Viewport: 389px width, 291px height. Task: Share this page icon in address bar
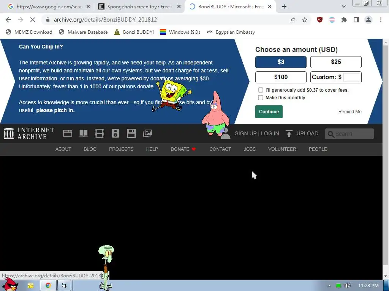tap(293, 20)
